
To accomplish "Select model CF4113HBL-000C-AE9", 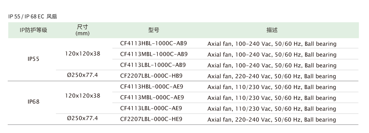I will 152,87.
